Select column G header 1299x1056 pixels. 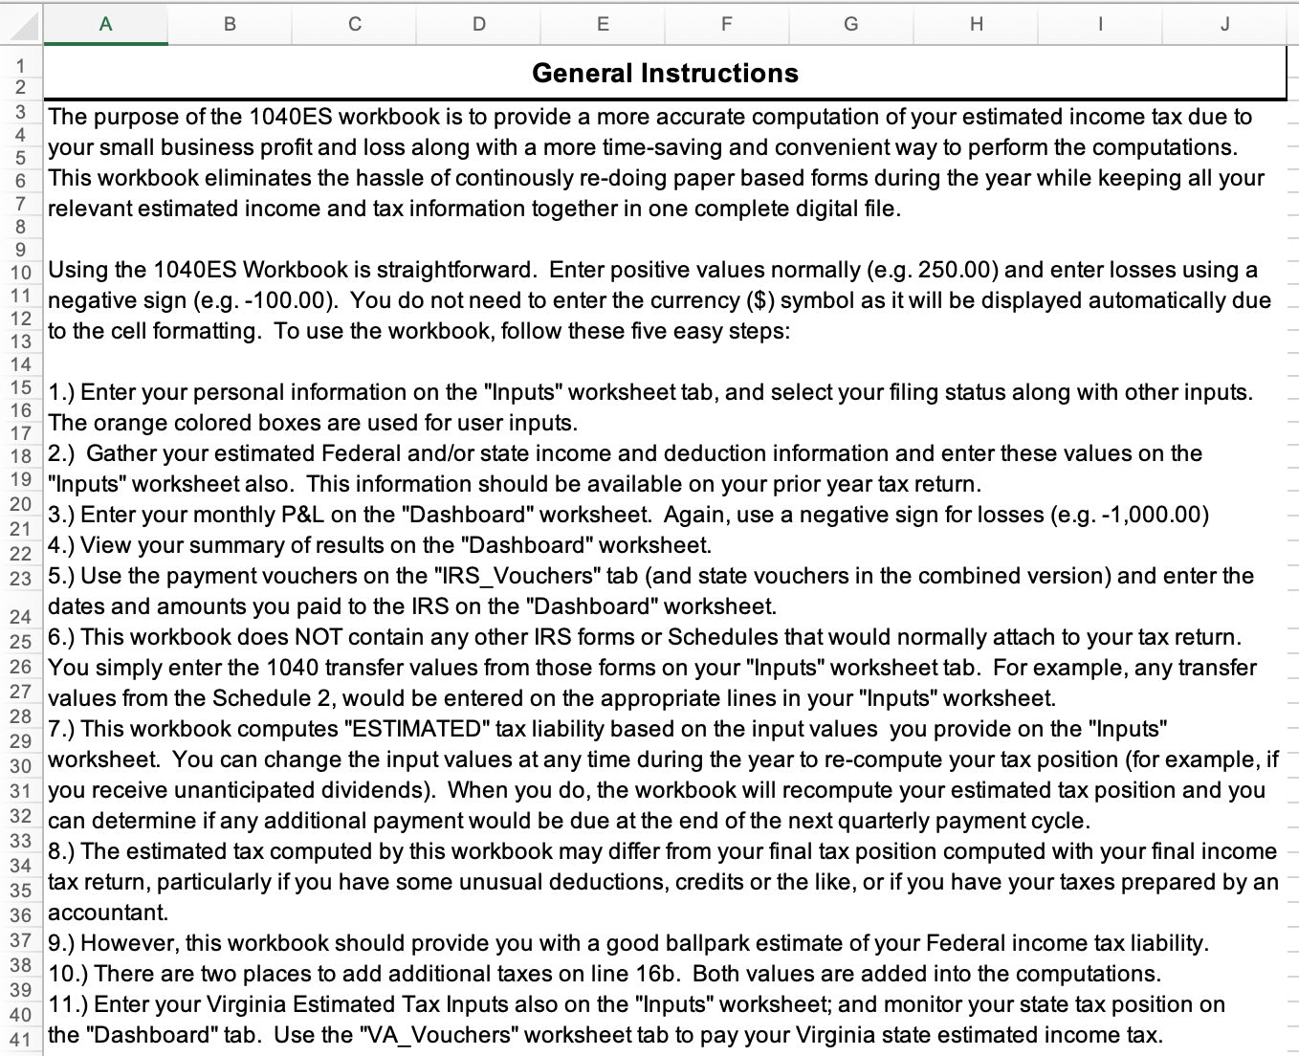coord(851,24)
